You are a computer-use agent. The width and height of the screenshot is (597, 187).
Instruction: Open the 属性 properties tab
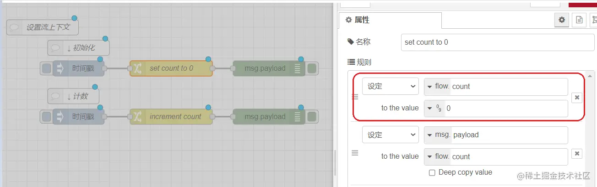click(x=391, y=20)
